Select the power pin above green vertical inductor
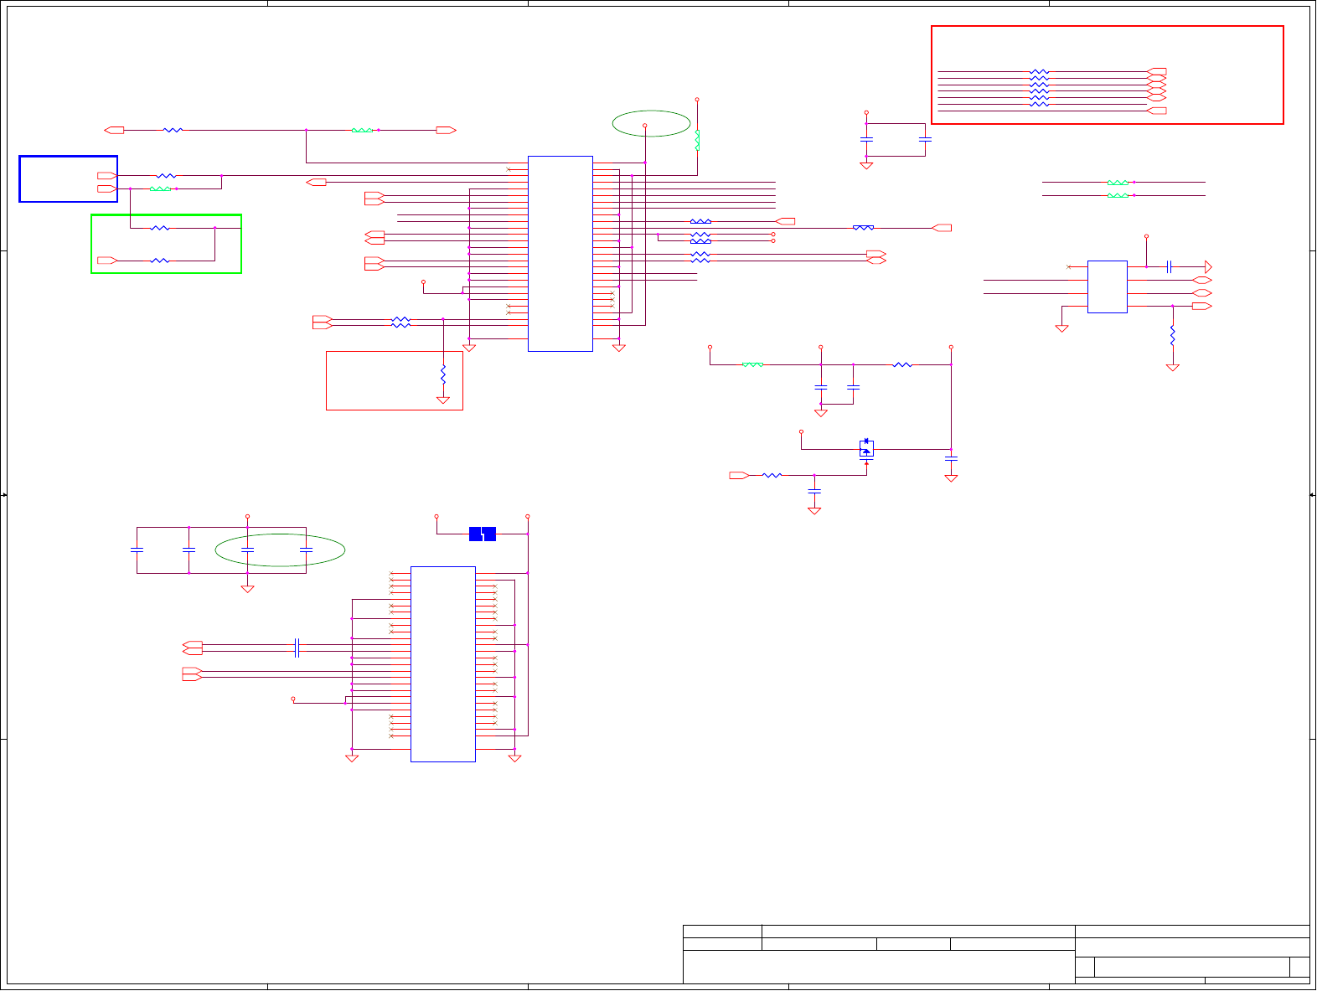1317x991 pixels. pos(697,99)
